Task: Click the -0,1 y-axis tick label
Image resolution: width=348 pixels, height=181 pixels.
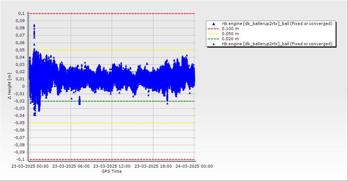Action: pos(20,159)
